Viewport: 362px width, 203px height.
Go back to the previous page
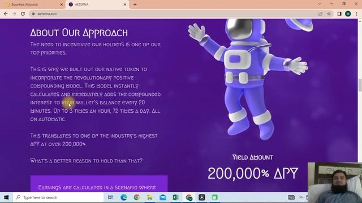[x=6, y=14]
